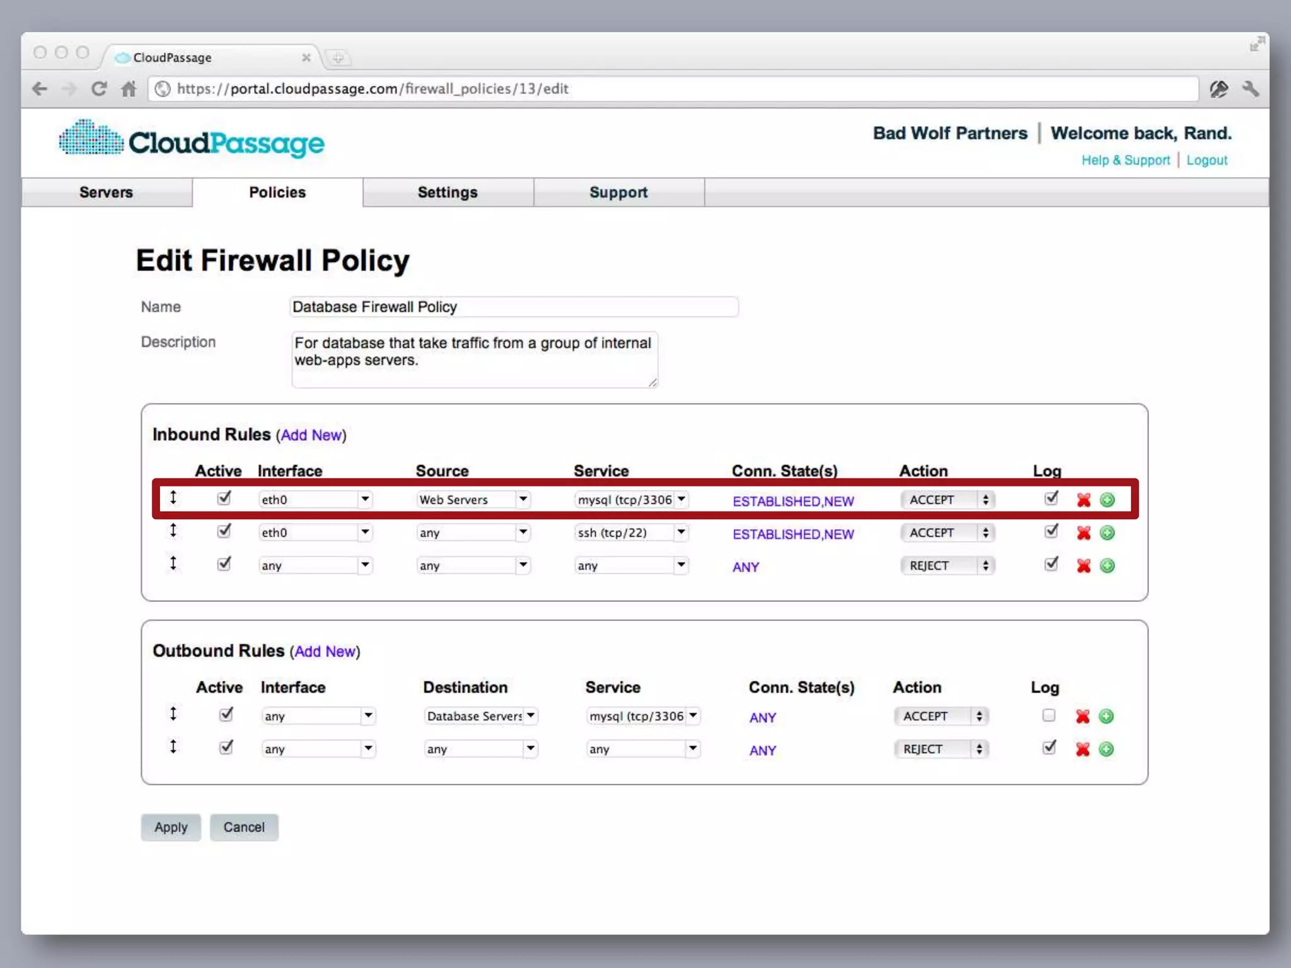Open the browser wrench settings menu

[1251, 89]
